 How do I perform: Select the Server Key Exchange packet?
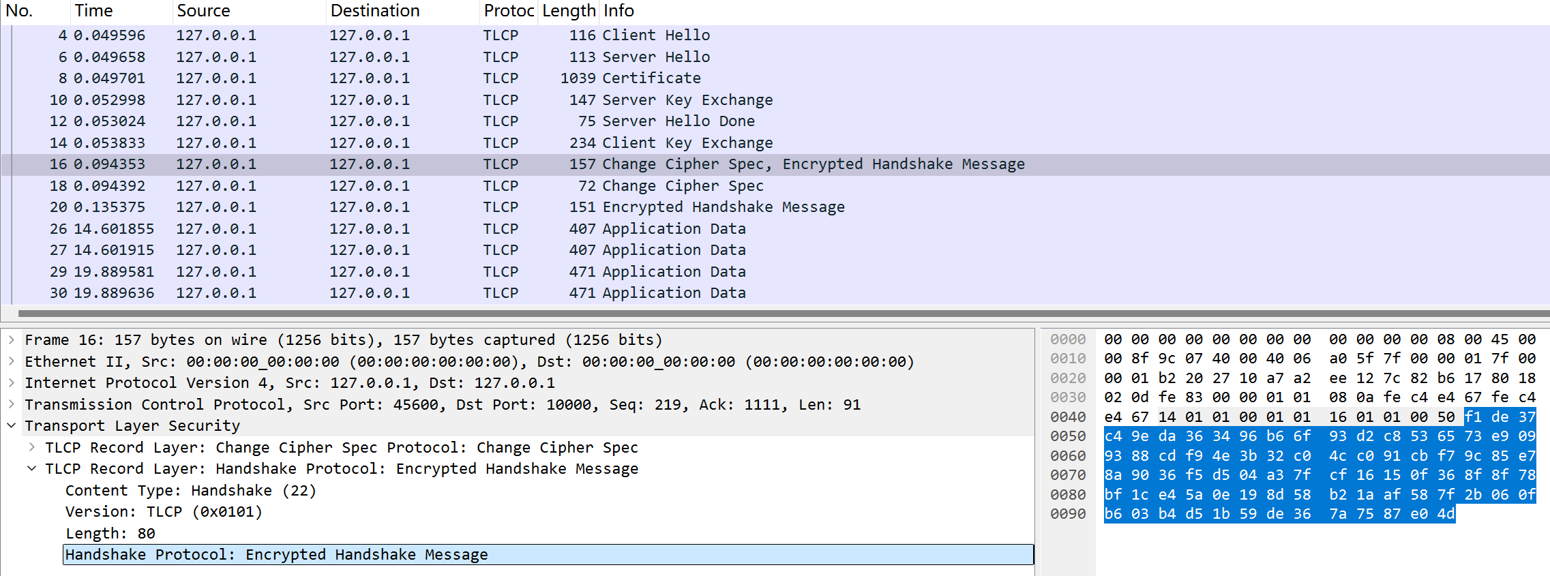(x=775, y=100)
